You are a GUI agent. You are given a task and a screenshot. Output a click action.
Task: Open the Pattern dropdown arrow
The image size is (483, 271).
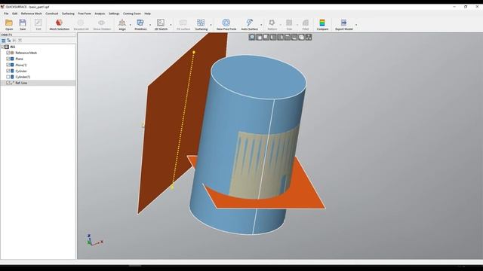pyautogui.click(x=280, y=25)
